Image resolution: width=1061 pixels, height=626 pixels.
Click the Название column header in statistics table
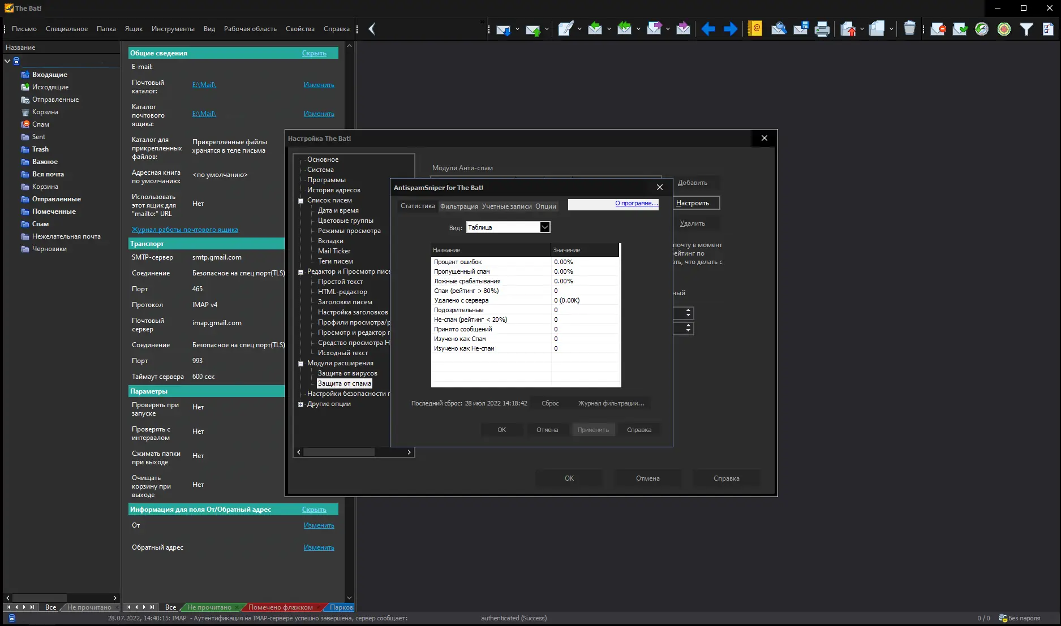pyautogui.click(x=491, y=250)
